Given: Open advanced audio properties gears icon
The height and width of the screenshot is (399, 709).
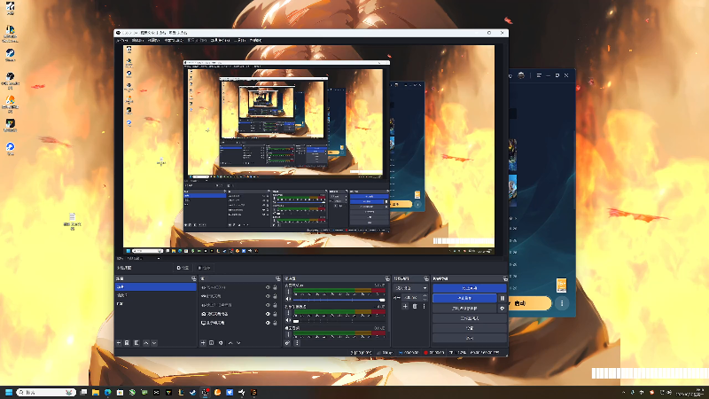Looking at the screenshot, I should pyautogui.click(x=287, y=343).
